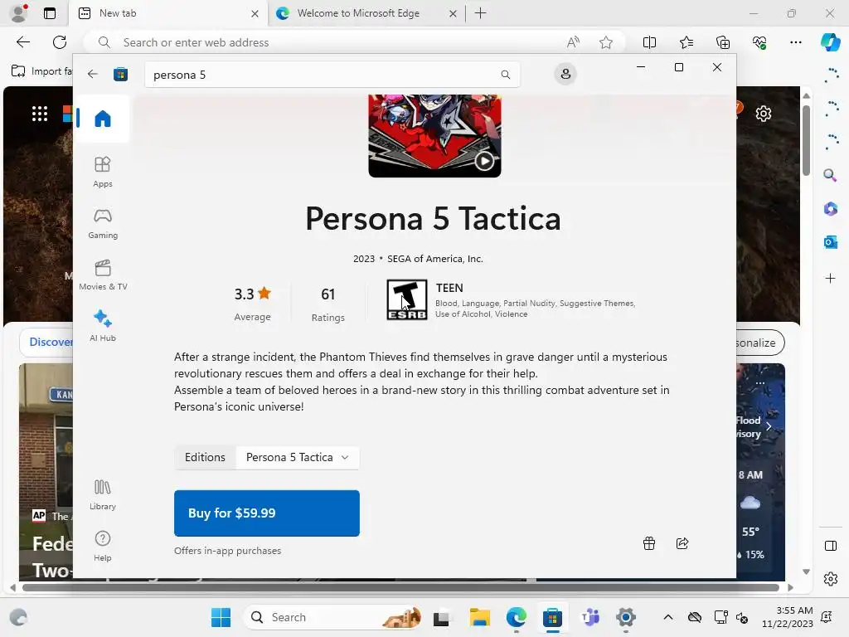This screenshot has width=849, height=637.
Task: Show hidden system tray icons
Action: coord(668,617)
